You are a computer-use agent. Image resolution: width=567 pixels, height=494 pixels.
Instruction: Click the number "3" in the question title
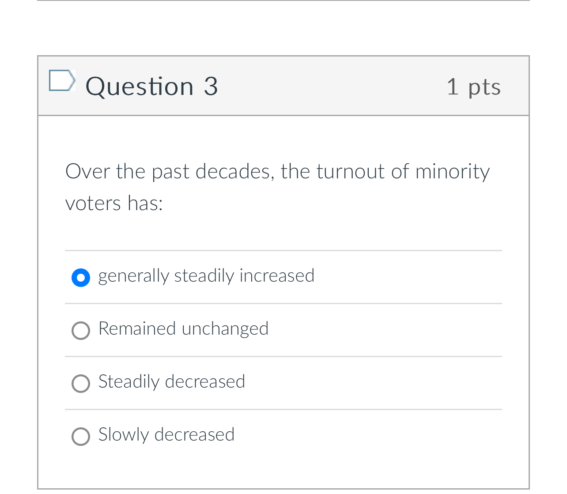pos(211,86)
